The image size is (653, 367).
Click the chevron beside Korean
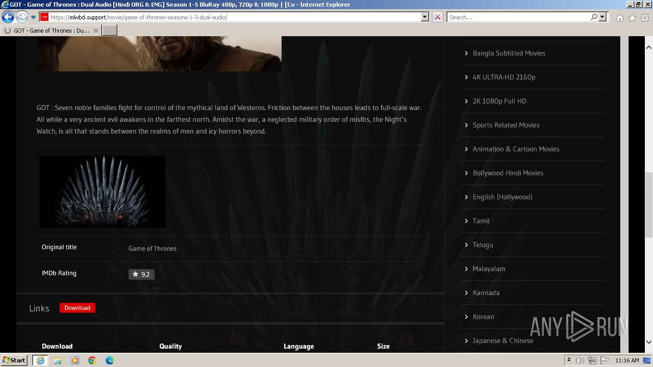[466, 317]
